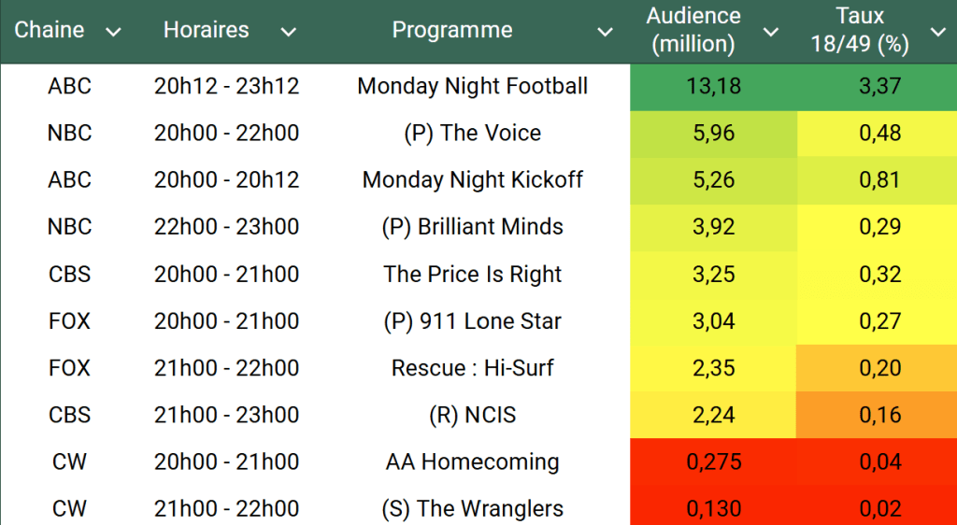This screenshot has height=525, width=957.
Task: Select the (P) 911 Lone Star cell
Action: click(x=473, y=321)
